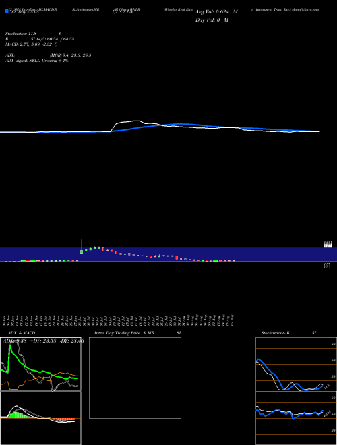The image size is (337, 445).
Task: Click inside the empty Intra Day Trading chart box
Action: (x=135, y=378)
